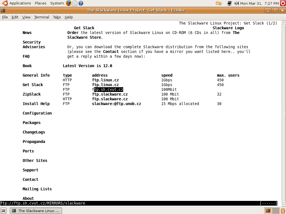
Task: Open ftp.slackware.cz in the HTTP row
Action: (x=110, y=99)
